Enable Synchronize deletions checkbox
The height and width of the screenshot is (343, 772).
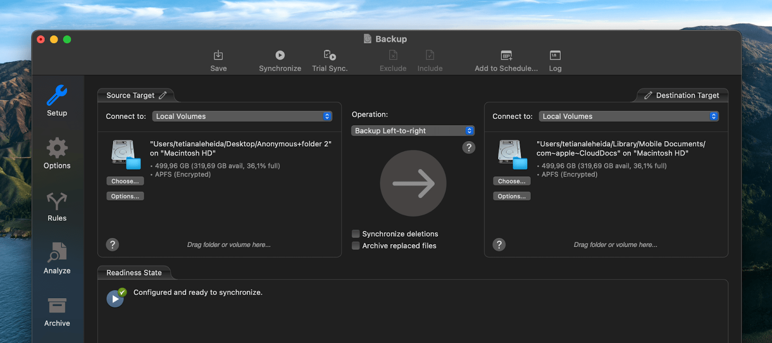[x=356, y=234]
